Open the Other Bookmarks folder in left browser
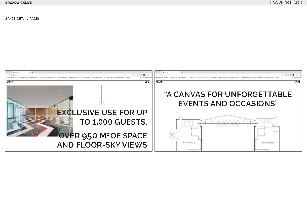307x222 pixels. pyautogui.click(x=147, y=77)
